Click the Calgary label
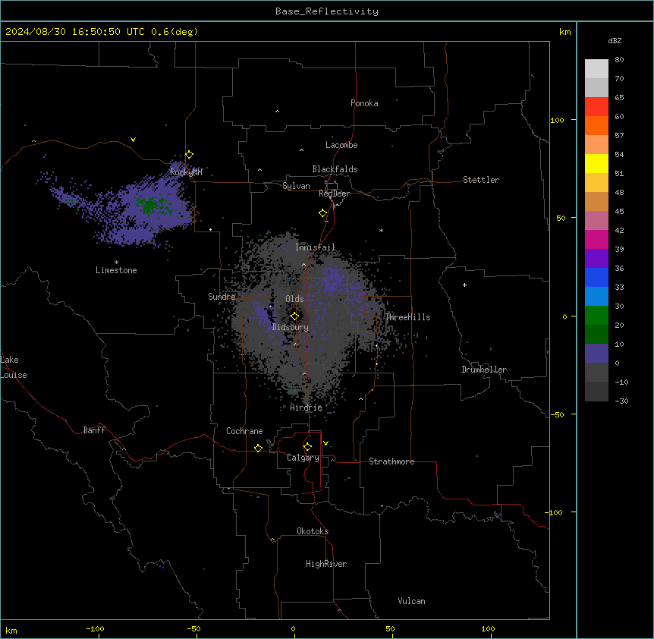Viewport: 654px width, 639px height. click(x=303, y=458)
